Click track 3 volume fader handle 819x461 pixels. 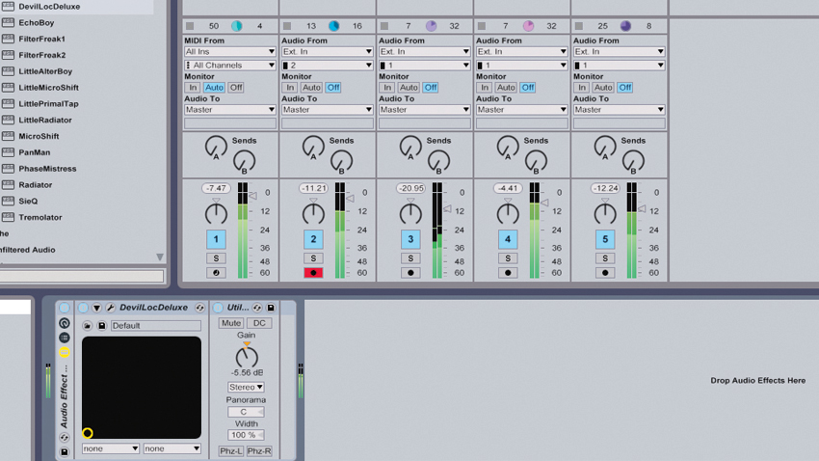point(448,208)
